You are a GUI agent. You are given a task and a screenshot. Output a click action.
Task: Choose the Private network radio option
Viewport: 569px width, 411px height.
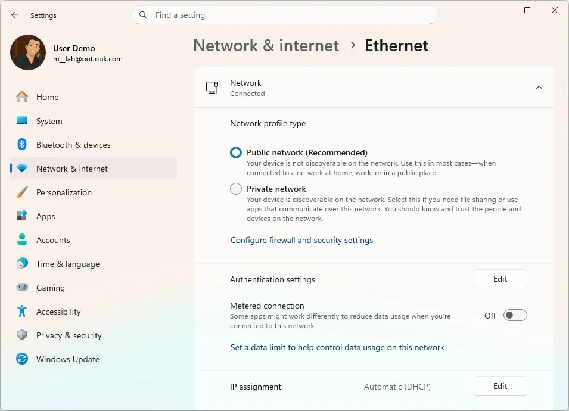tap(236, 189)
